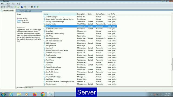Screen dimensions: 173x97
Task: Select the SNMP Trap service
Action: tap(80, 36)
